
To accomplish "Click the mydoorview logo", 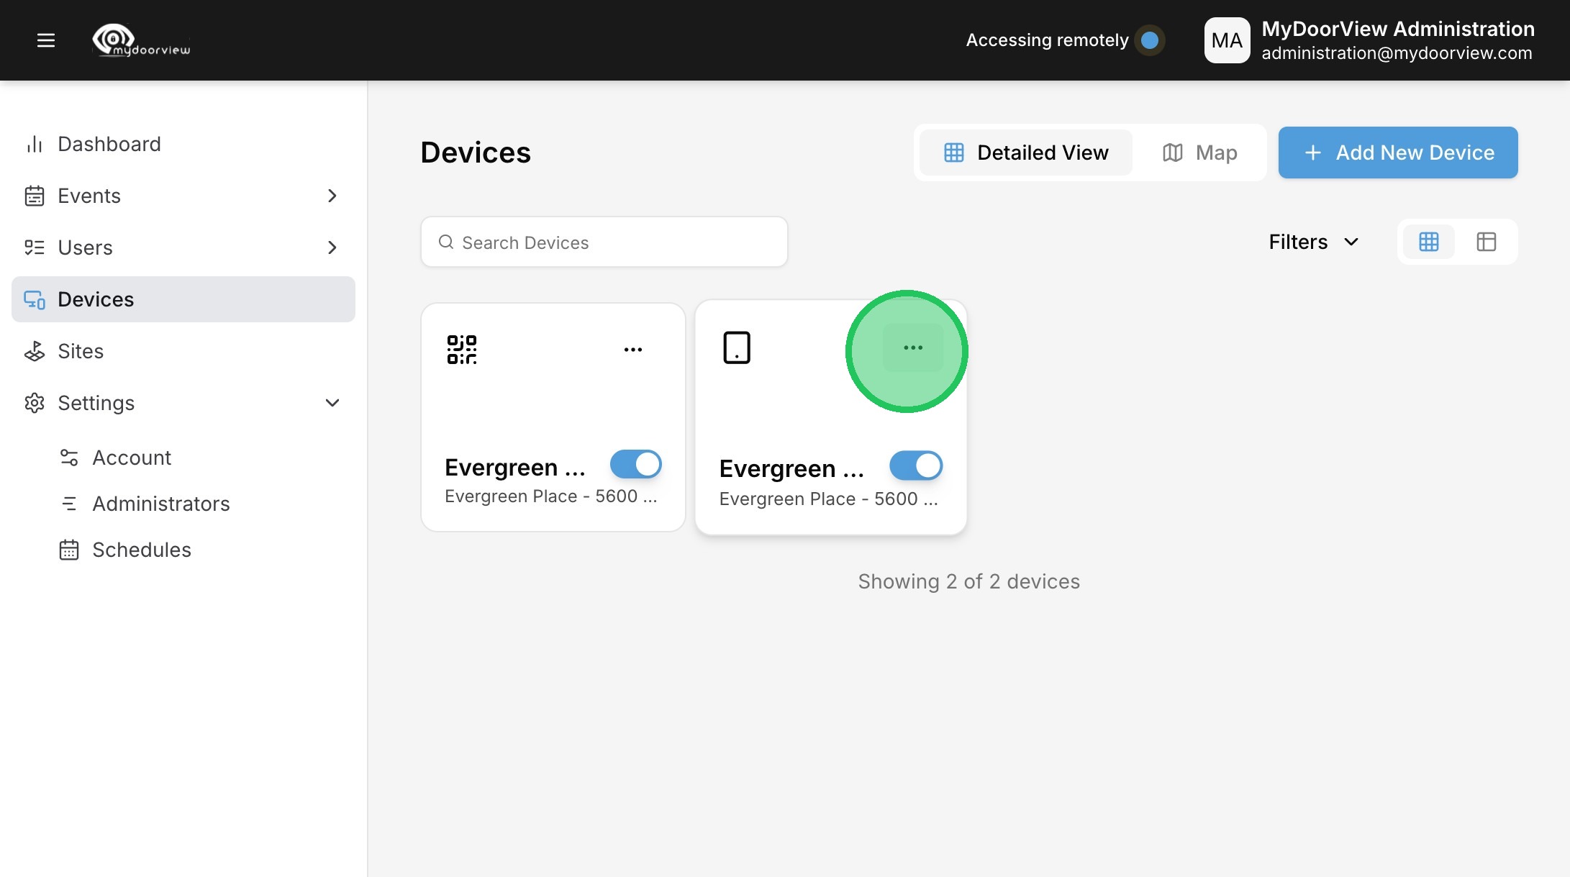I will point(142,40).
